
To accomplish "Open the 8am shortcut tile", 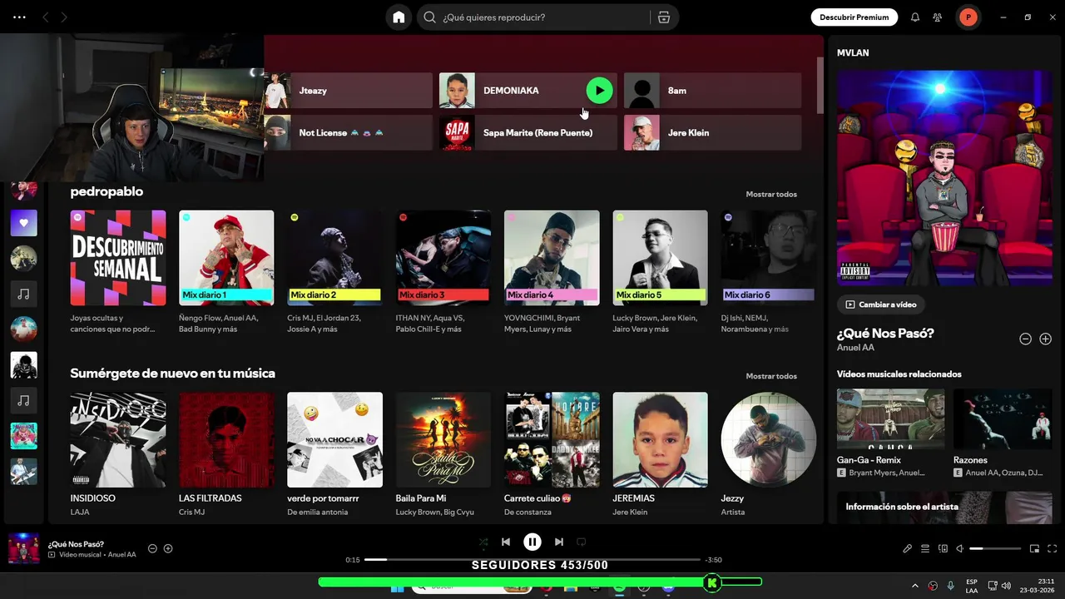I will pyautogui.click(x=713, y=91).
